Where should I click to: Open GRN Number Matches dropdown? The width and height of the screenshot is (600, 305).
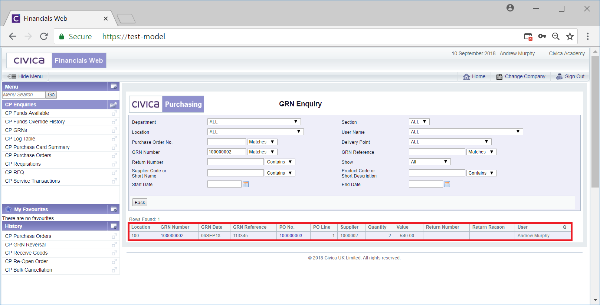pyautogui.click(x=262, y=152)
